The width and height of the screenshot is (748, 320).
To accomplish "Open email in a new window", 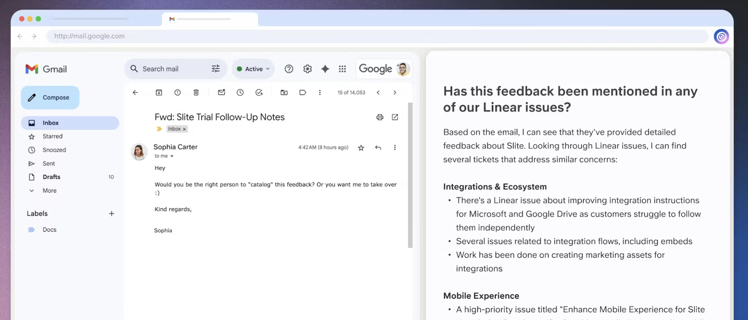I will coord(395,117).
